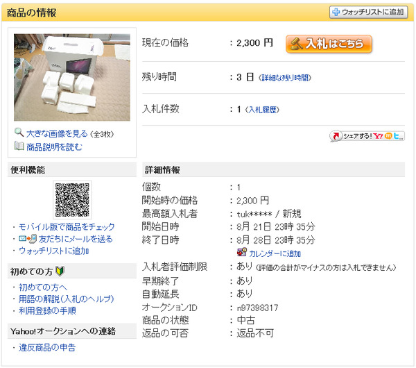Click magnifier icon beside 大きな画像を見る
The image size is (416, 368).
tap(19, 133)
